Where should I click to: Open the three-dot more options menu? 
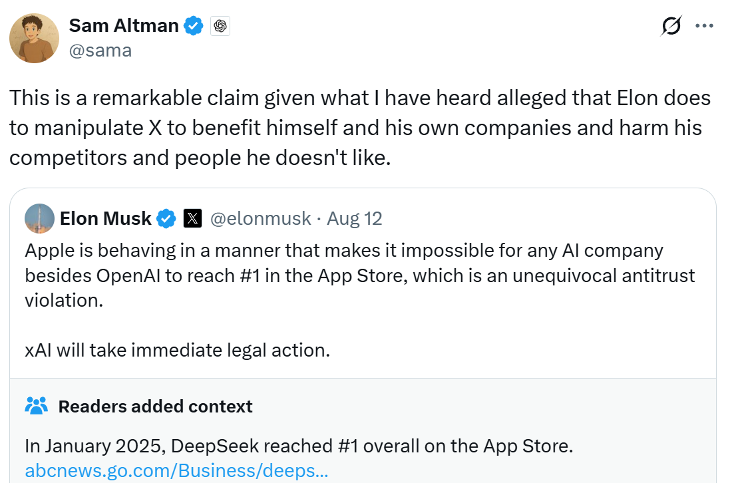tap(704, 26)
